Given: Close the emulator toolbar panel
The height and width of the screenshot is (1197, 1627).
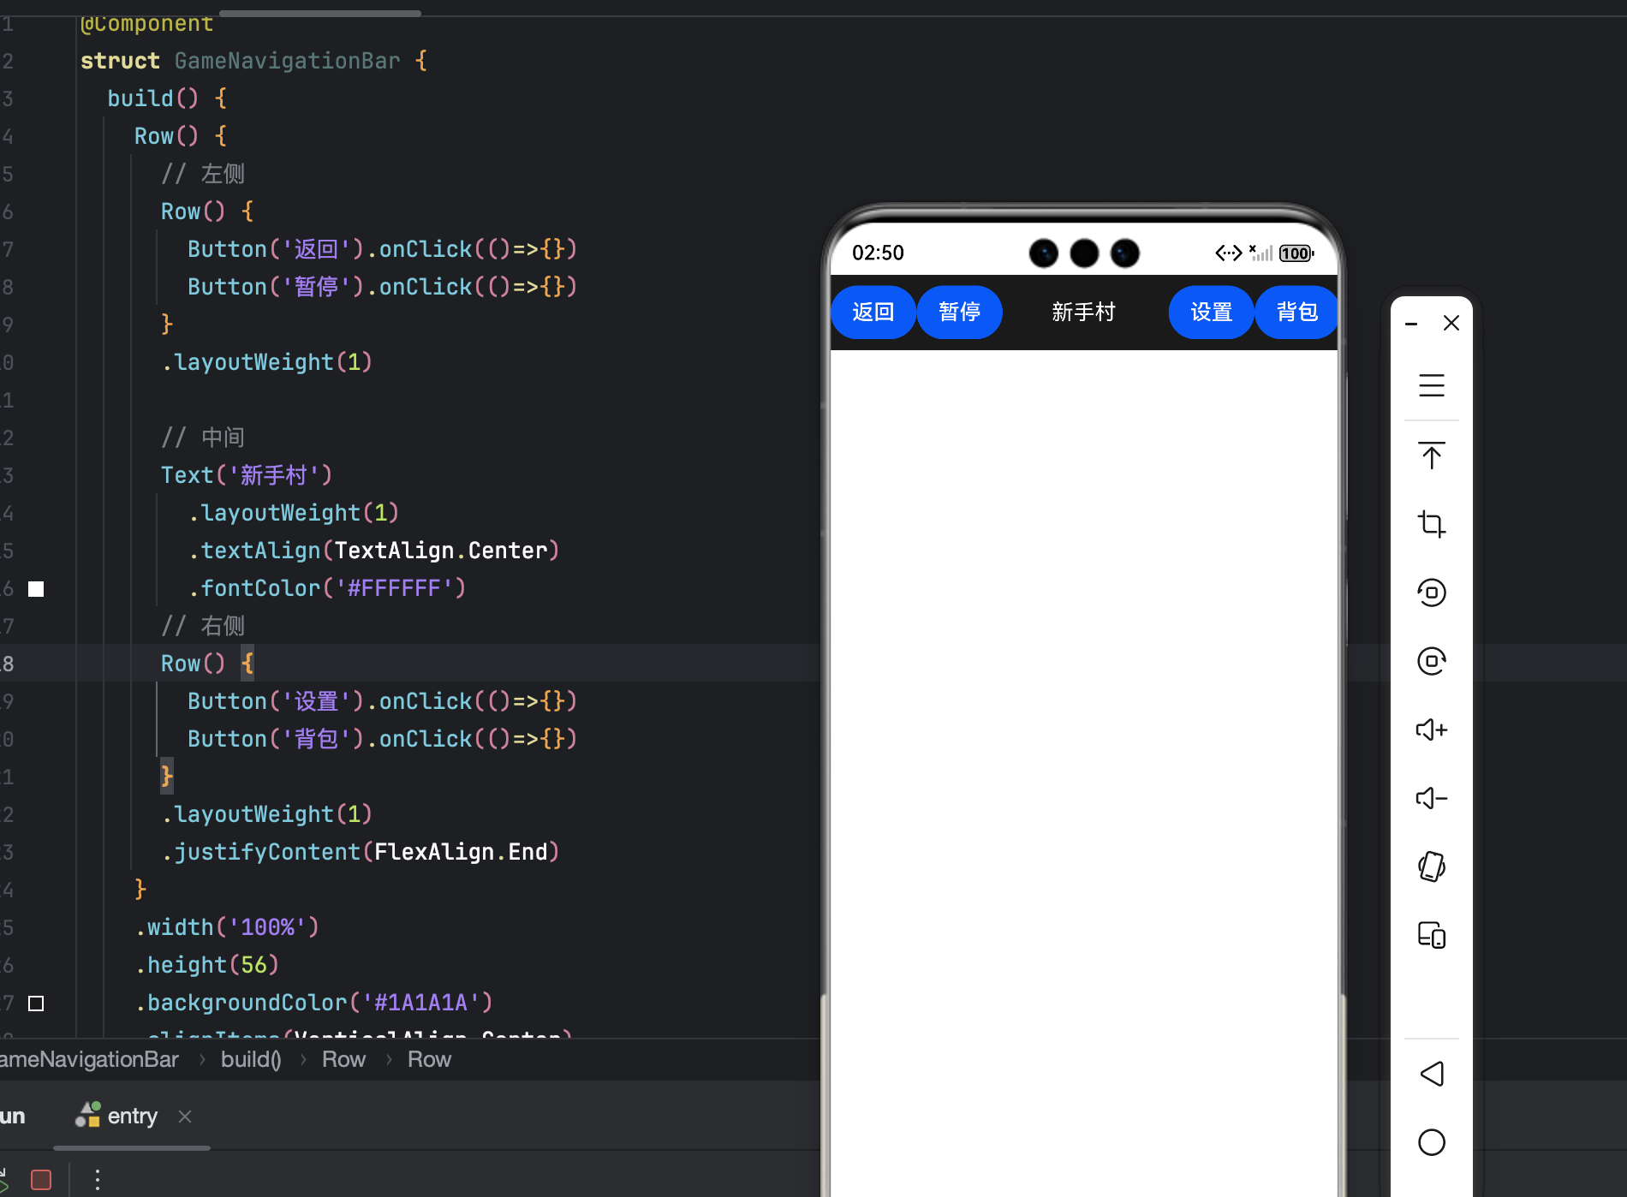Looking at the screenshot, I should pos(1451,323).
